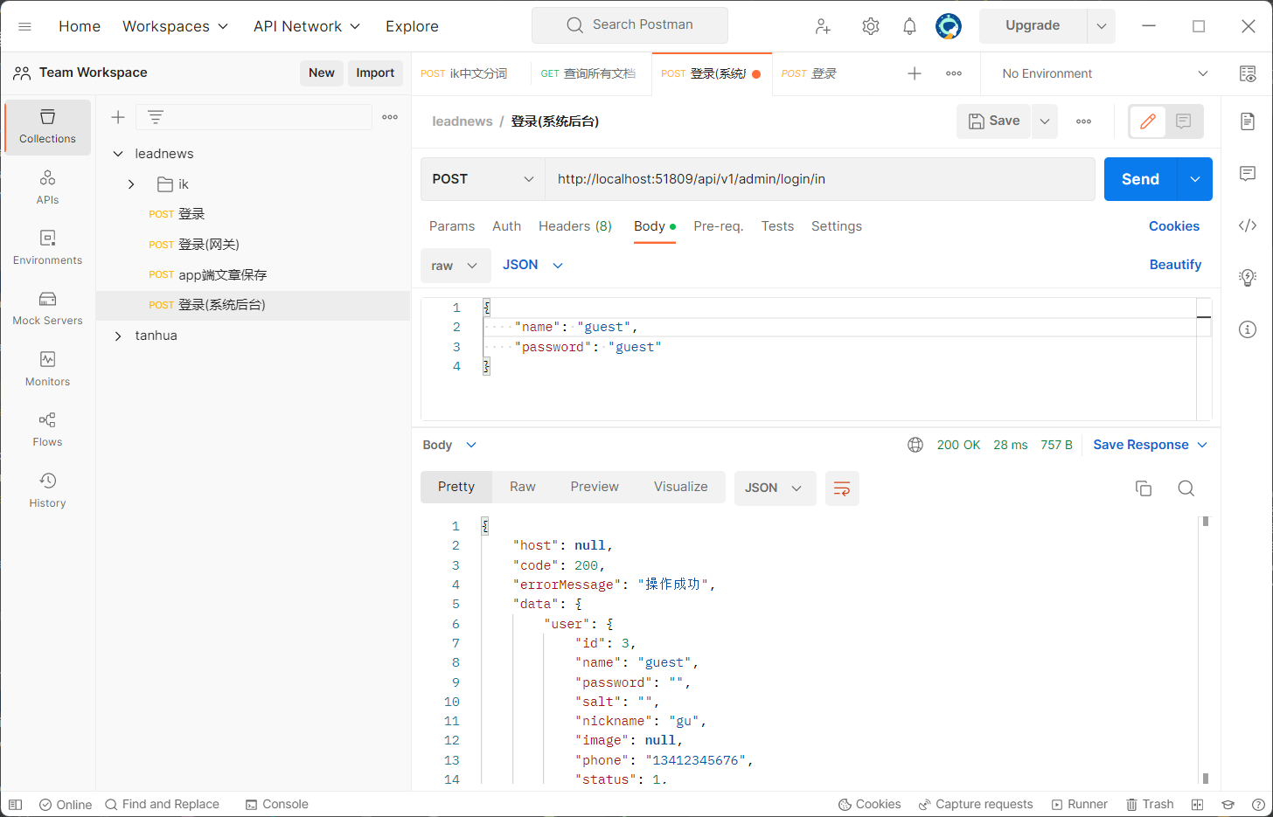Click the New button
The image size is (1273, 817).
[x=322, y=73]
